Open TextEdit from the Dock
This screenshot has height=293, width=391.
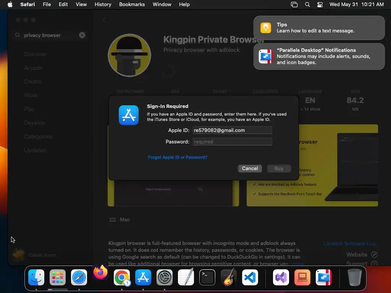click(x=186, y=277)
